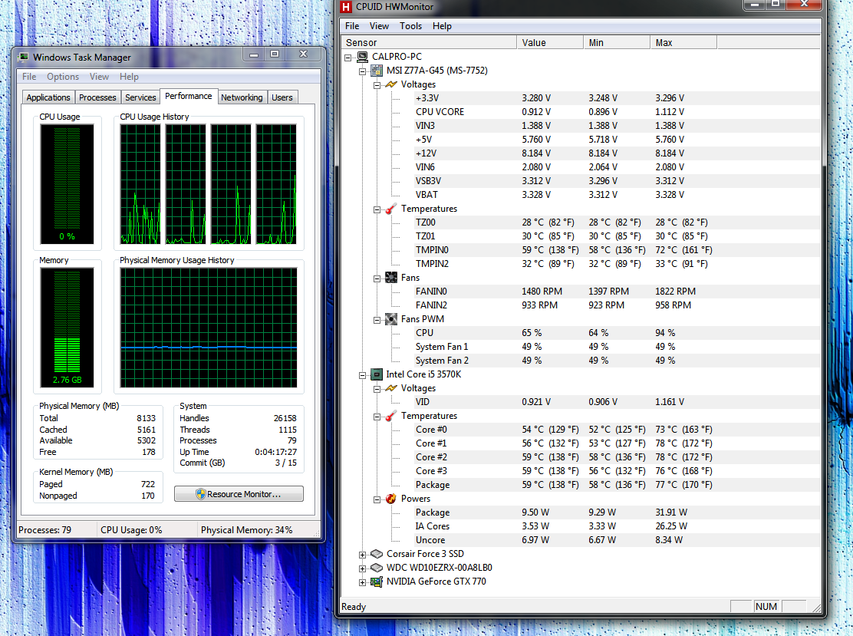Open the HWMonitor File menu
The height and width of the screenshot is (636, 853).
(x=352, y=26)
